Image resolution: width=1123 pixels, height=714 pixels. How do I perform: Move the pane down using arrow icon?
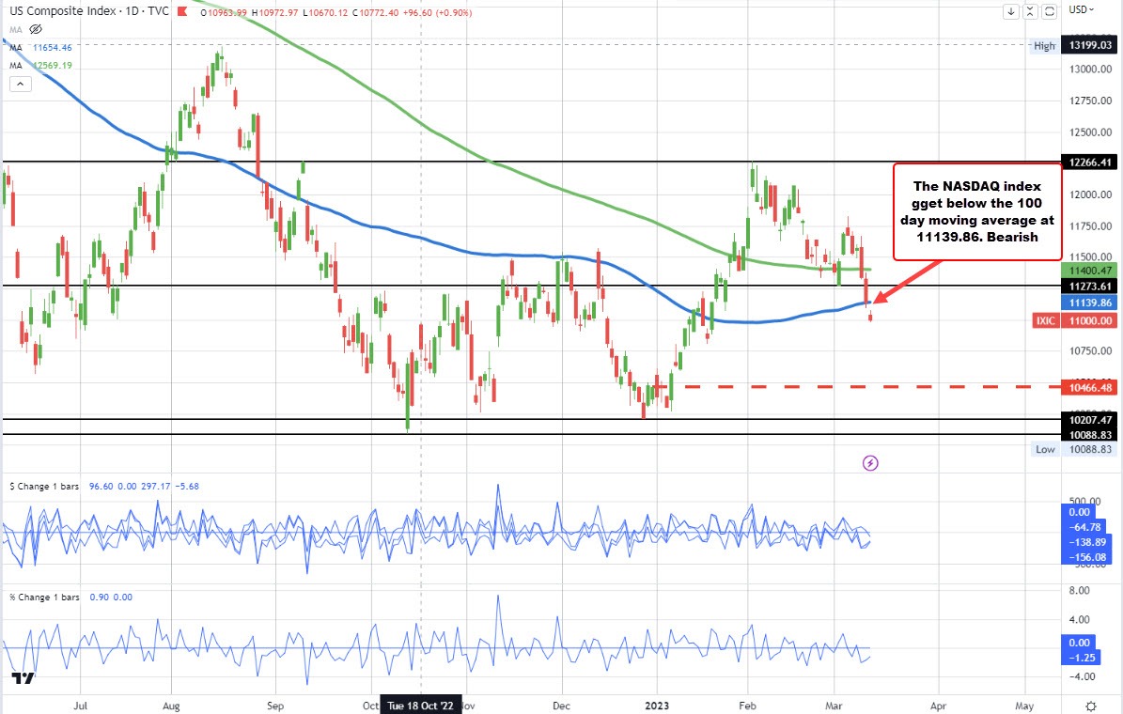click(x=1010, y=11)
